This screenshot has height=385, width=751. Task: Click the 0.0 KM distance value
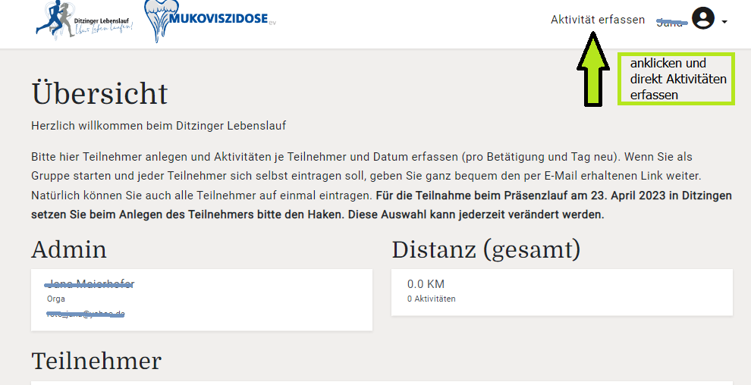tap(426, 284)
